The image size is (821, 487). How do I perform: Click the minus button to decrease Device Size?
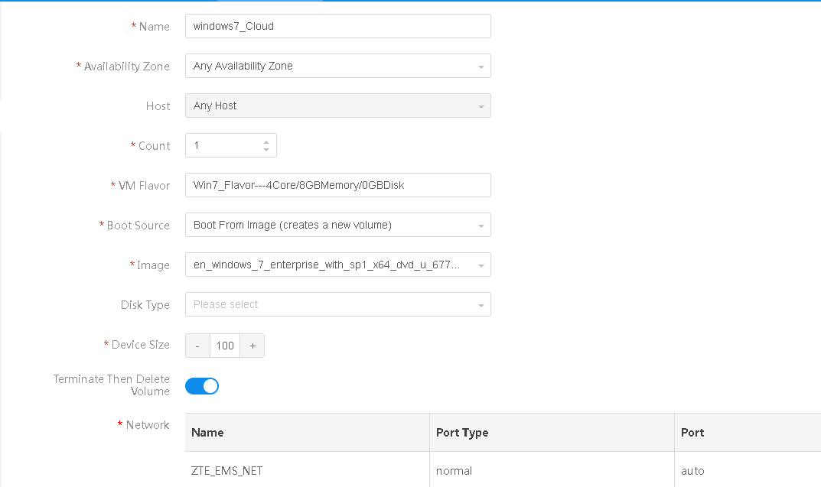tap(197, 345)
